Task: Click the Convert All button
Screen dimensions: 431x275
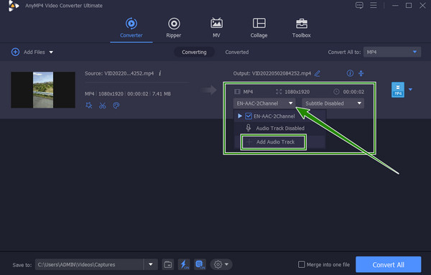Action: point(388,264)
